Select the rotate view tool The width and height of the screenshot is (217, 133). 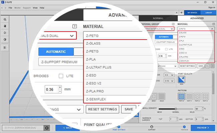(5, 33)
